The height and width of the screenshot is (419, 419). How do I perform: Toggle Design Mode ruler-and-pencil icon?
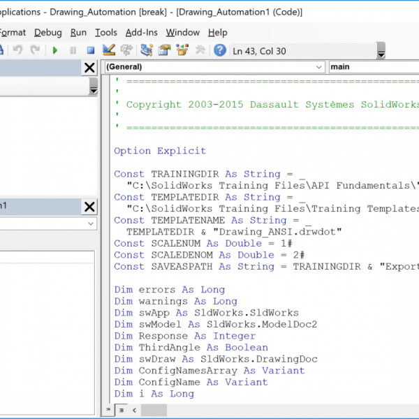109,50
